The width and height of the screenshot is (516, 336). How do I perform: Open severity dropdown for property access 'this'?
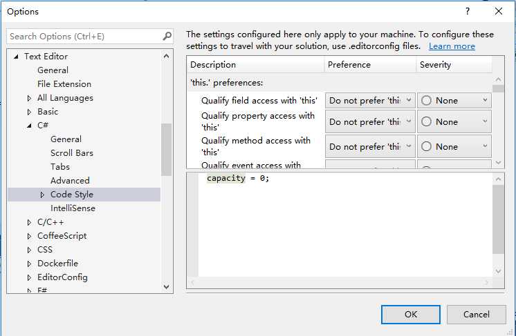(454, 121)
